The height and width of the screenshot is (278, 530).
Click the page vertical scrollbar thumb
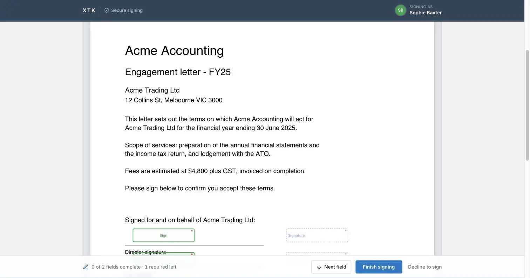coord(527,105)
